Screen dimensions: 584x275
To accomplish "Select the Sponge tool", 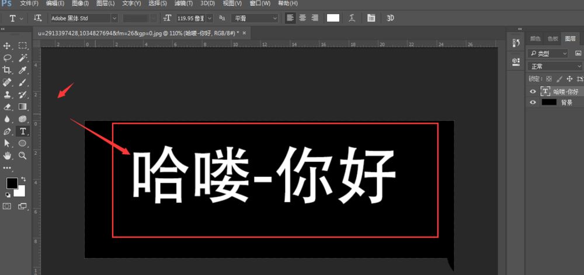I will pyautogui.click(x=23, y=119).
